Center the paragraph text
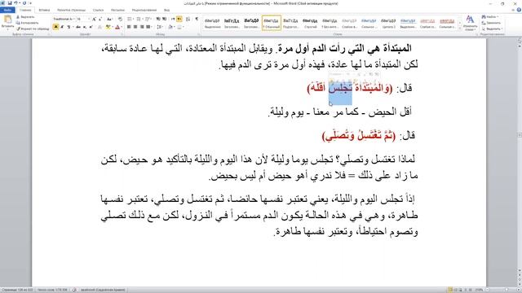 click(x=135, y=27)
